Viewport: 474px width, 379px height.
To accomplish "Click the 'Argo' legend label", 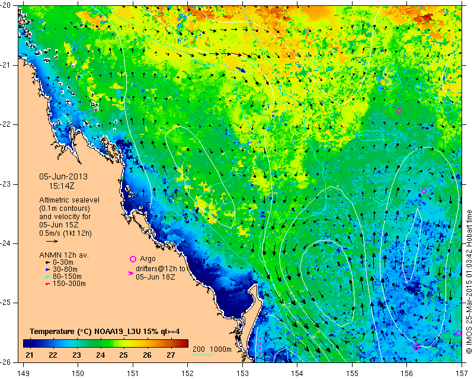I will 148,259.
